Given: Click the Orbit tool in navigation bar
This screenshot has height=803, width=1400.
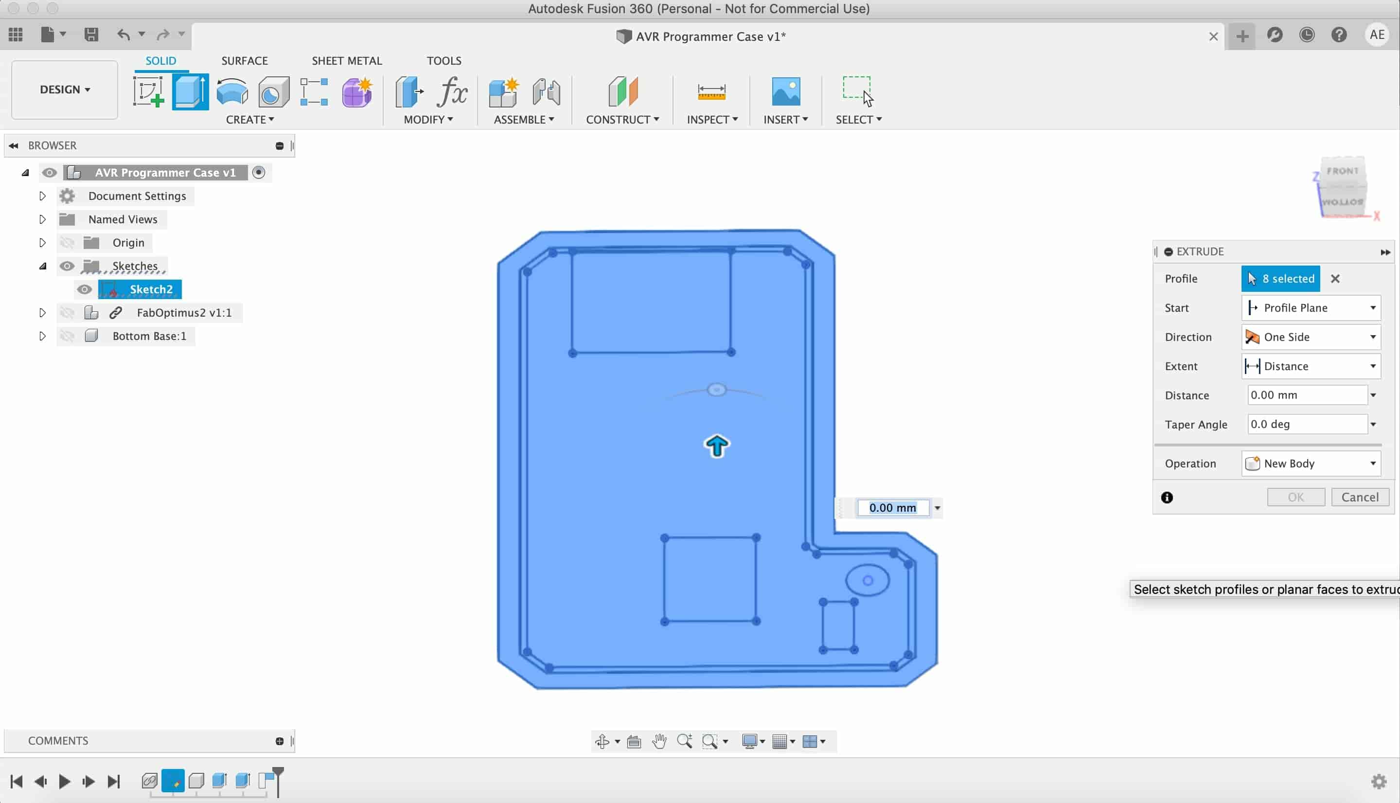Looking at the screenshot, I should coord(602,741).
